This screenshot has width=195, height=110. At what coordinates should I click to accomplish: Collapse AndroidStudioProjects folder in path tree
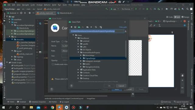pos(78,53)
